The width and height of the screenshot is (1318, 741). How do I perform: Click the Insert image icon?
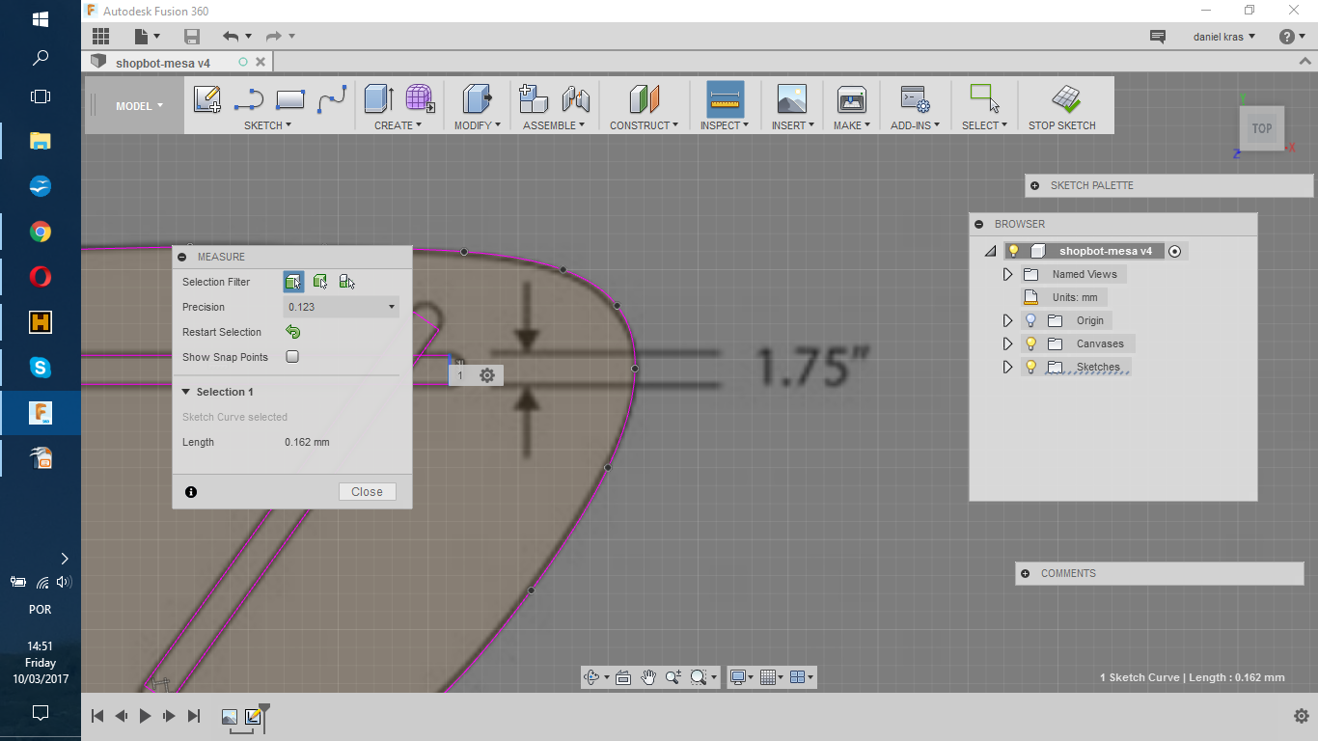tap(792, 99)
